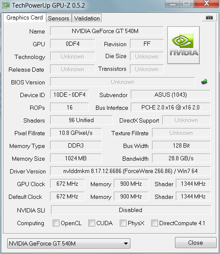The width and height of the screenshot is (220, 254).
Task: Click the Computing label
Action: 31,223
